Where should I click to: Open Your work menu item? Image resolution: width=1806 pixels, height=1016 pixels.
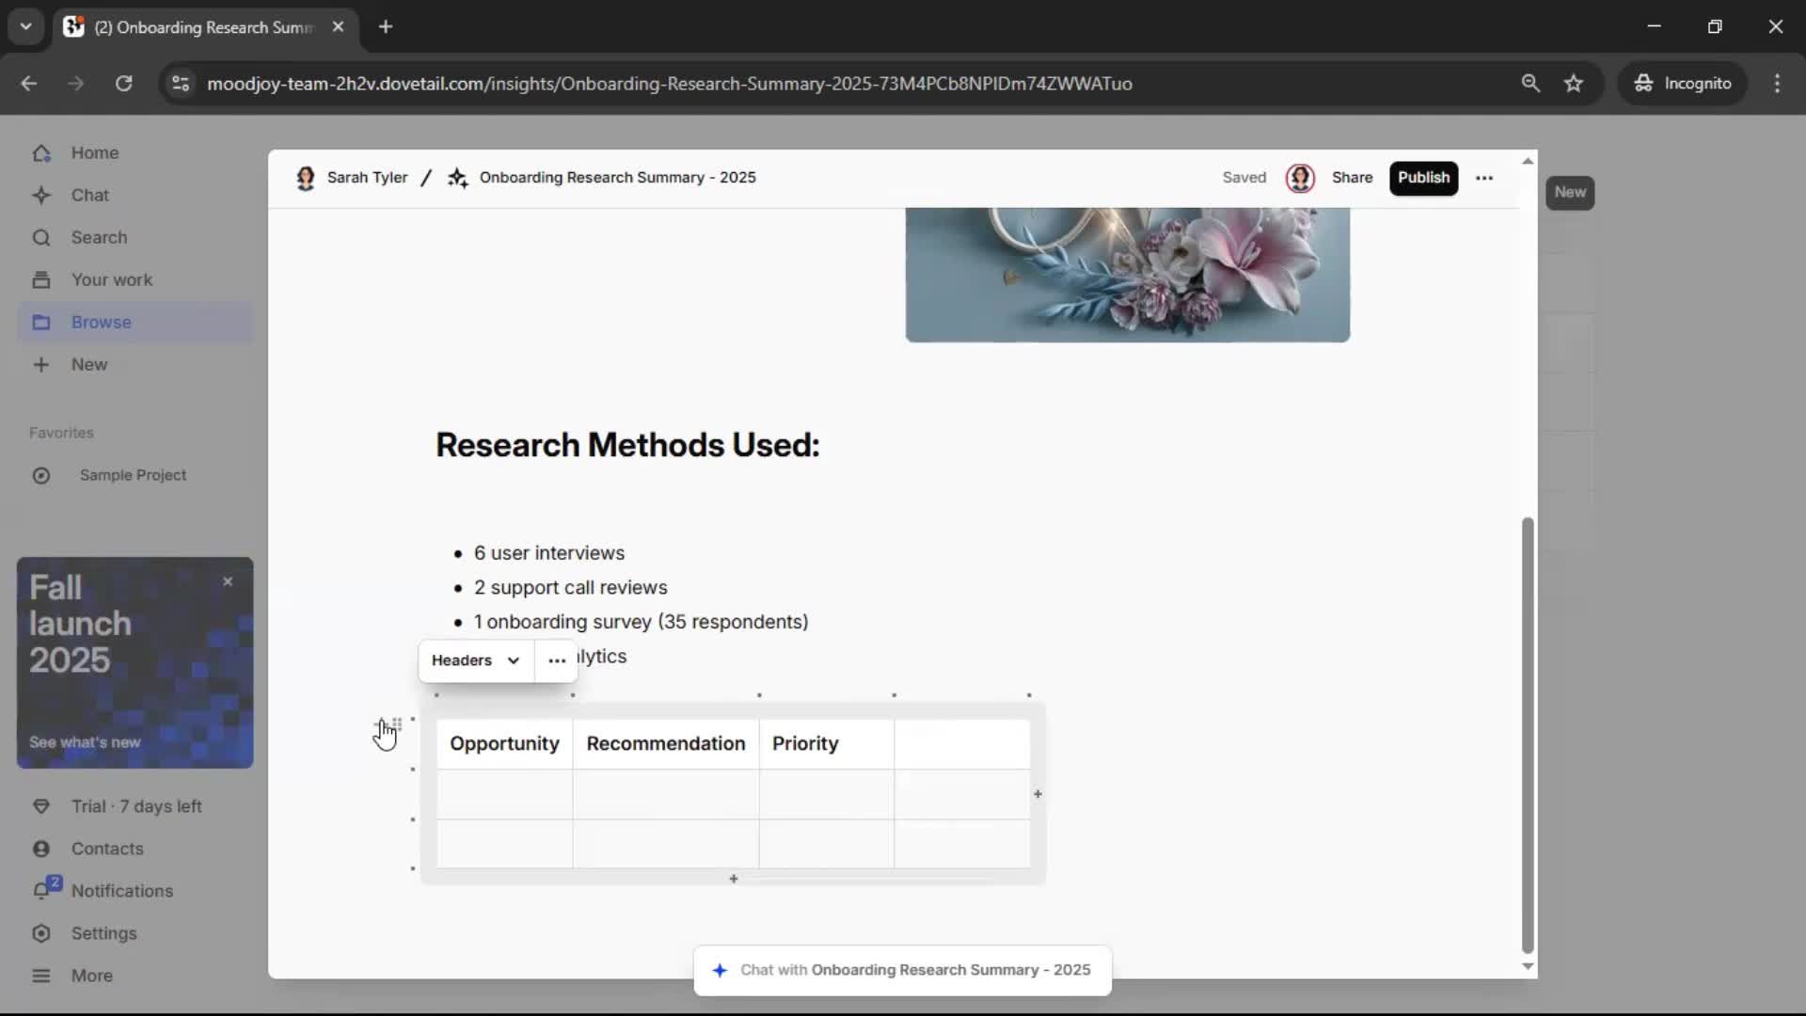point(111,279)
